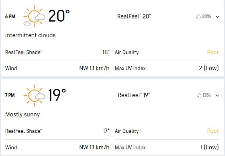Click the Poor air quality value at 7 PM

pyautogui.click(x=213, y=131)
